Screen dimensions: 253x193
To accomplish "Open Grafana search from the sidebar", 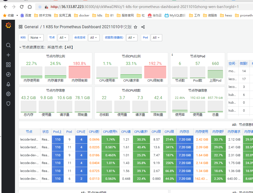I will pos(8,45).
